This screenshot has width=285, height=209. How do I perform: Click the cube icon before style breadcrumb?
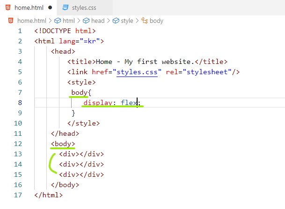116,21
